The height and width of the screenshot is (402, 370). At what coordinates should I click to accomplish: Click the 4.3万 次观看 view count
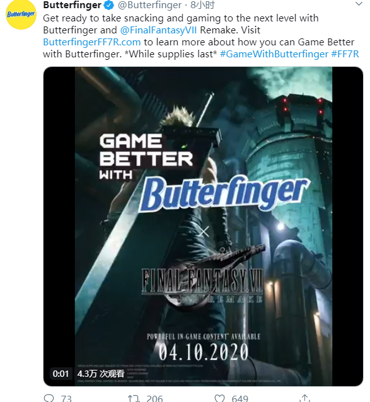pos(101,374)
